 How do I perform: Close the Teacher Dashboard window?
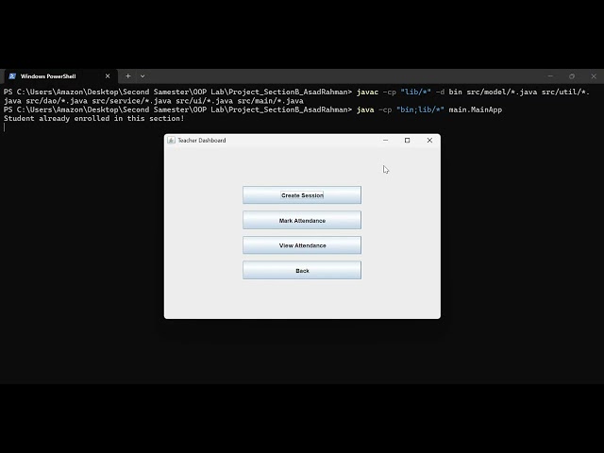pyautogui.click(x=429, y=141)
